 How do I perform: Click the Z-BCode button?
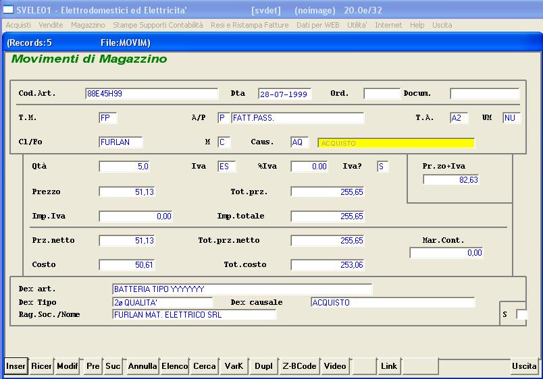click(299, 366)
